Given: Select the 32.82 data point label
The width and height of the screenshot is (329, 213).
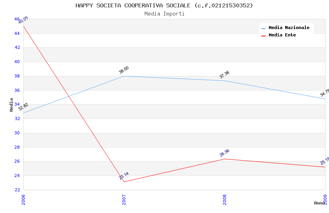Looking at the screenshot, I should click(23, 107).
